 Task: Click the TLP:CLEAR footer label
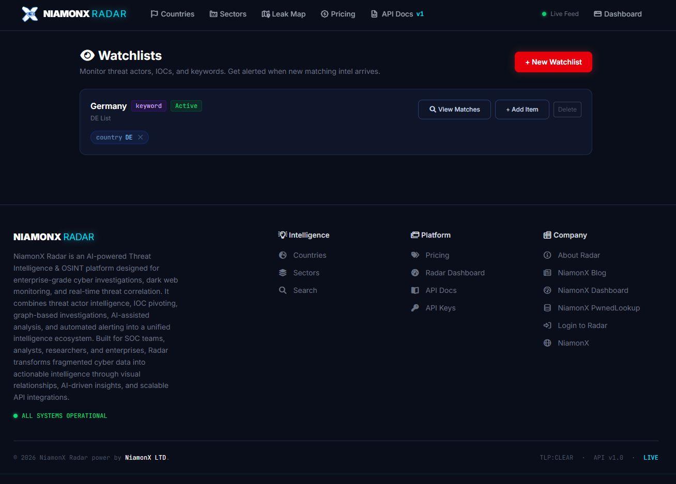pyautogui.click(x=557, y=458)
